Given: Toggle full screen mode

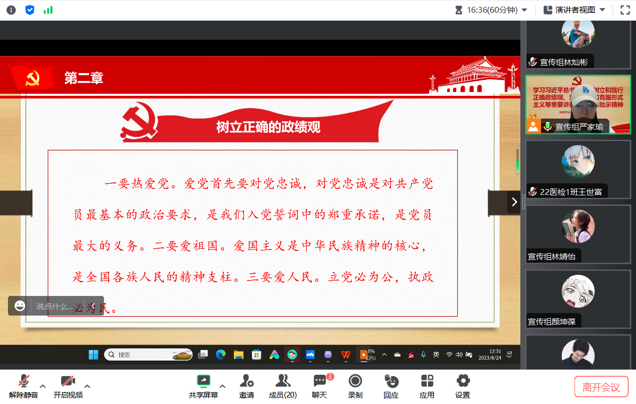Looking at the screenshot, I should coord(625,10).
